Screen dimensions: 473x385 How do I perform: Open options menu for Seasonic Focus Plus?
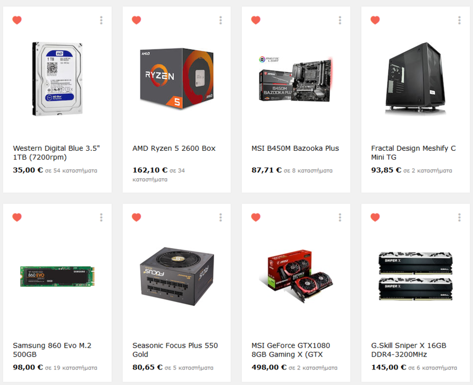pos(221,218)
